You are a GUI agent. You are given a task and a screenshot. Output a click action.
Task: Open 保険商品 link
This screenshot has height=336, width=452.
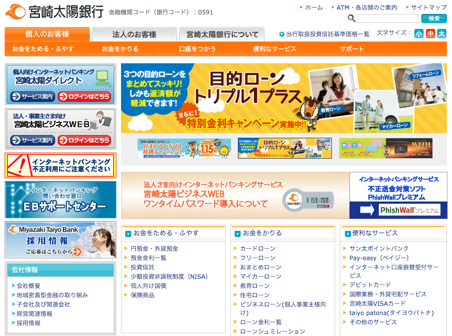point(142,295)
